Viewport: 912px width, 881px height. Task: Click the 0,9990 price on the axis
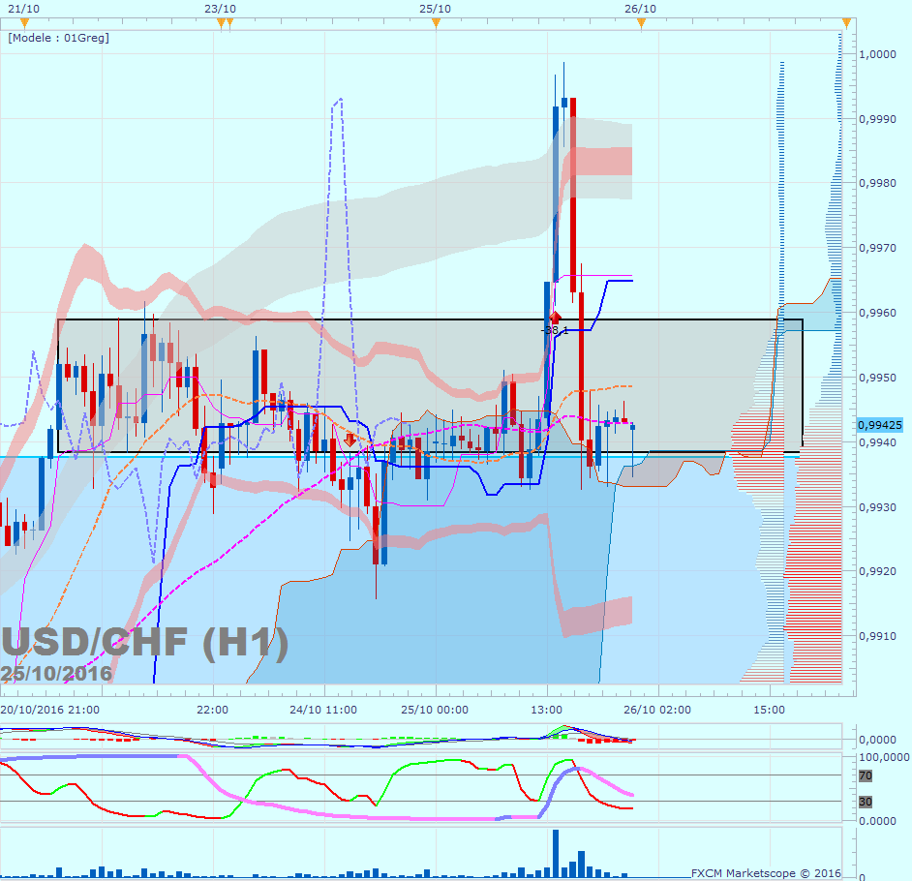pos(878,119)
